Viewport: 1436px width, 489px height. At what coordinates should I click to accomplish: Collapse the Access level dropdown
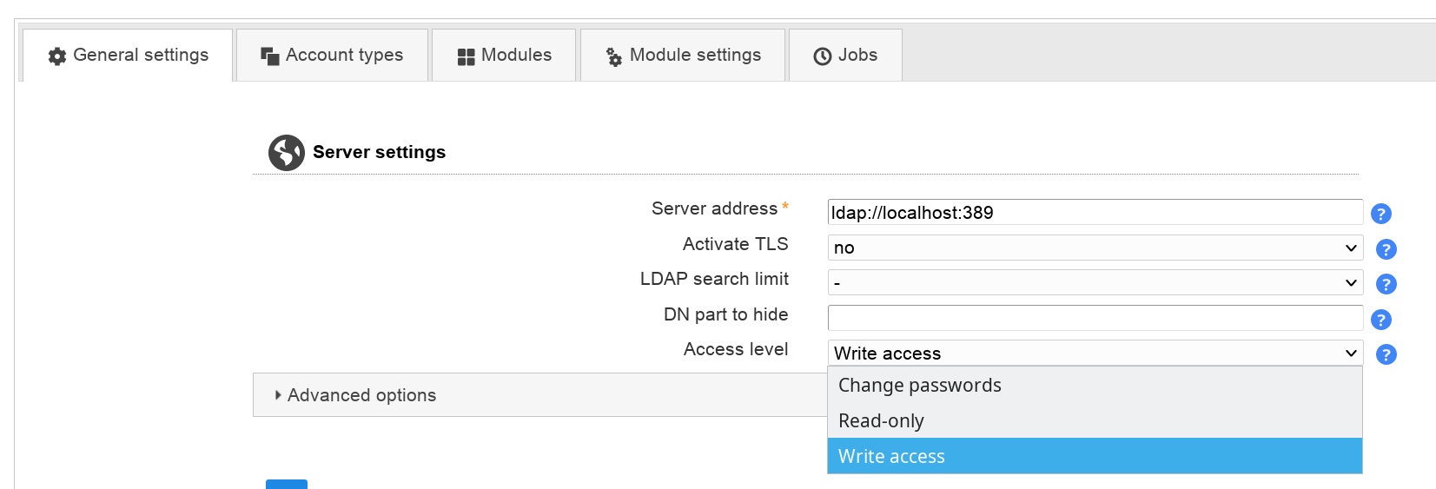point(1095,353)
